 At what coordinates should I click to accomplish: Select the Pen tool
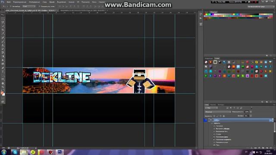(x=3, y=68)
